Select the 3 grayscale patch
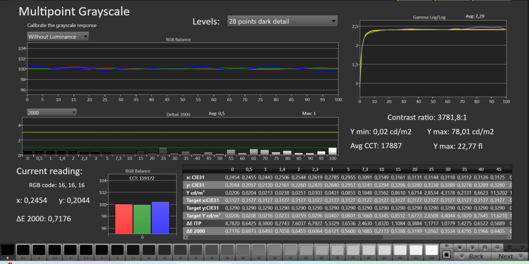 [x=102, y=252]
